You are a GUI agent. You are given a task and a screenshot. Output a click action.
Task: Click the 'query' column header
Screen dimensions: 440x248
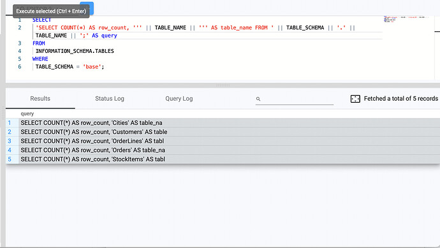tap(27, 113)
